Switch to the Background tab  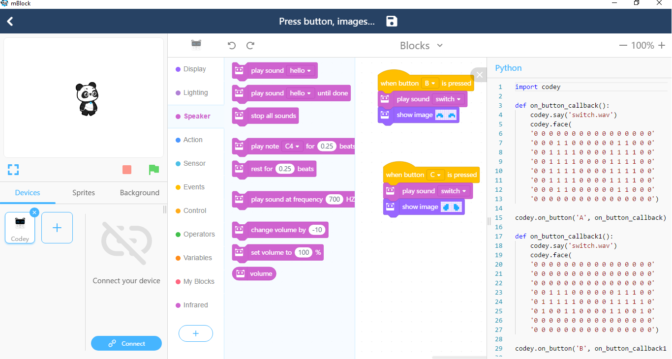click(139, 193)
